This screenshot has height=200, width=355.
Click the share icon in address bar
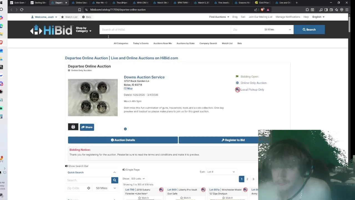pyautogui.click(x=256, y=10)
